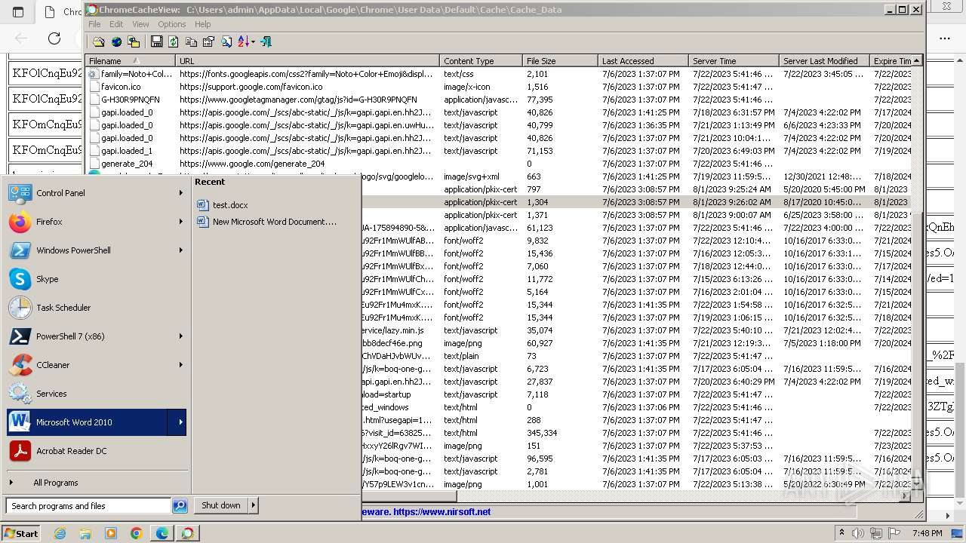Launch Skype from Start menu
Viewport: 966px width, 543px height.
tap(97, 279)
